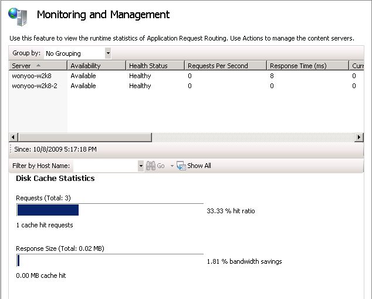
Task: Sort by Response Time (ms) column
Action: point(308,66)
